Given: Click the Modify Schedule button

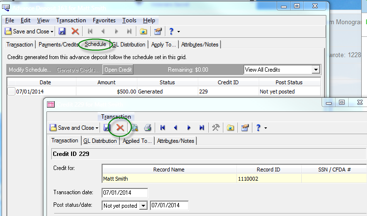Looking at the screenshot, I should [x=29, y=70].
